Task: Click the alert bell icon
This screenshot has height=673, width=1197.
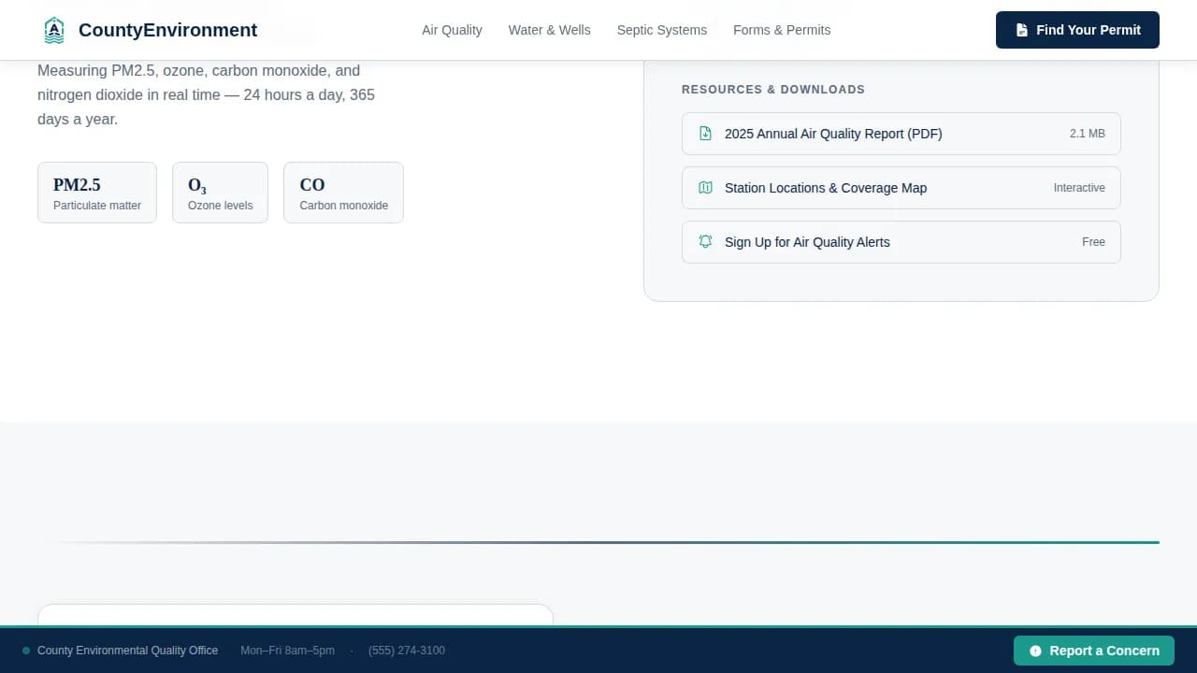Action: (706, 242)
